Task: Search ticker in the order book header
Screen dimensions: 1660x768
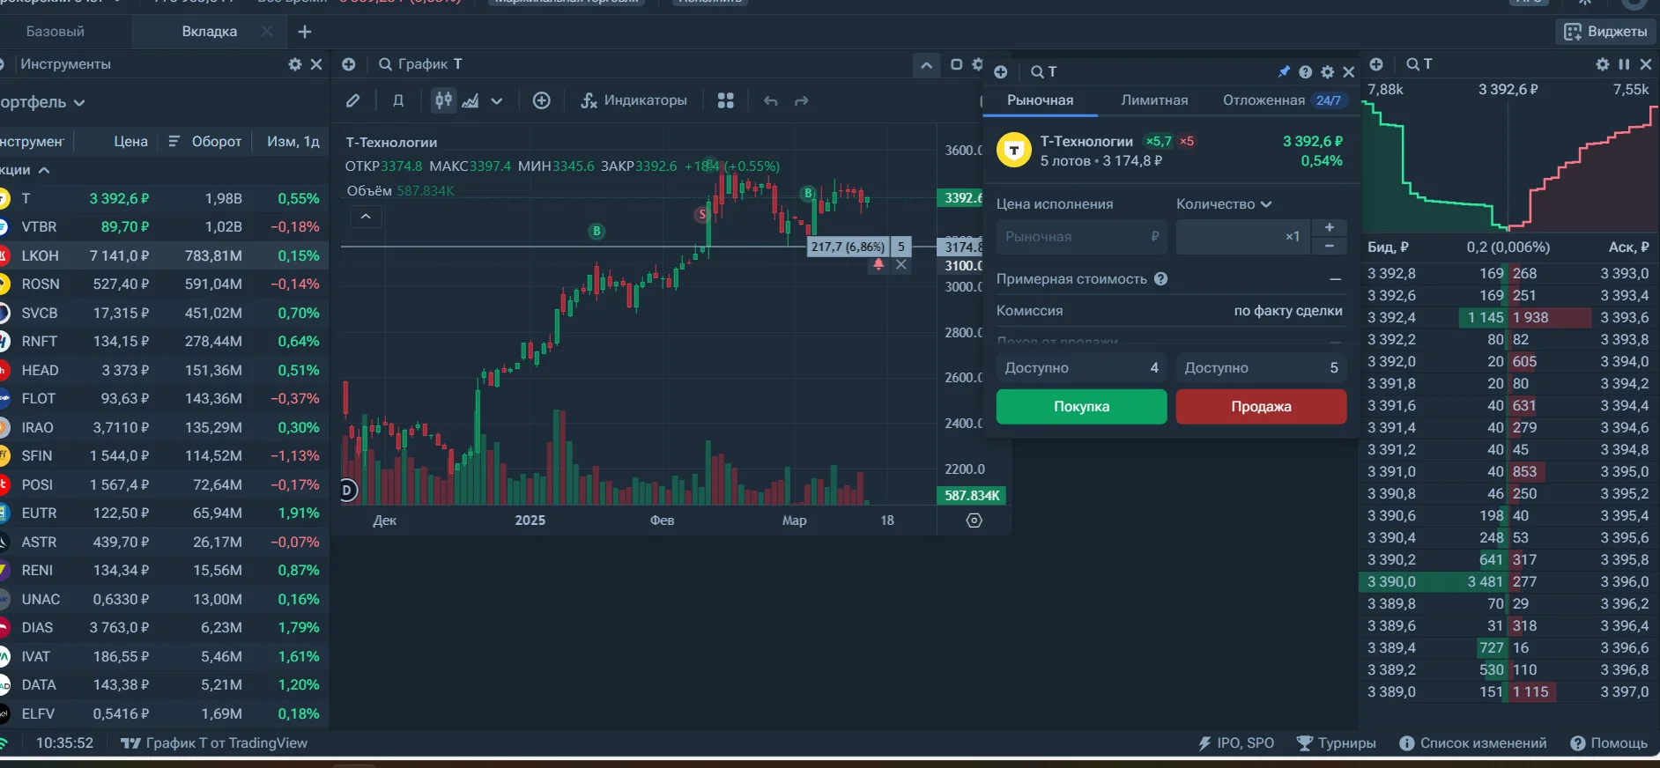Action: coord(1412,64)
